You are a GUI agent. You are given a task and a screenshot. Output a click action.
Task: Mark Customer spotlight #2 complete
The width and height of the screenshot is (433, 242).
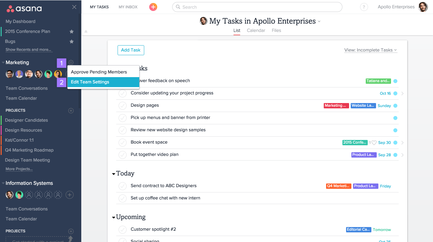point(123,230)
